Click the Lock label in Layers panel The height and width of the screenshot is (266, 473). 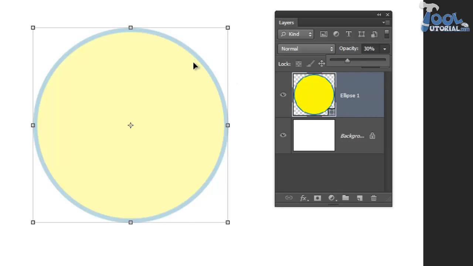coord(284,64)
